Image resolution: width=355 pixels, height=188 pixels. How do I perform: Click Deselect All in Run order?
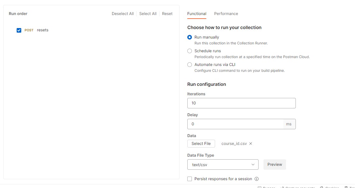[x=123, y=14]
